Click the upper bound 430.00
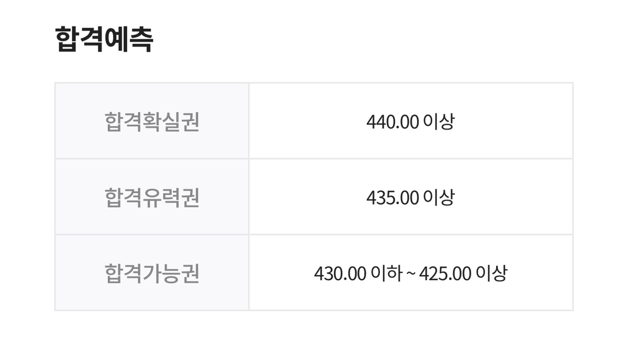 [x=340, y=274]
